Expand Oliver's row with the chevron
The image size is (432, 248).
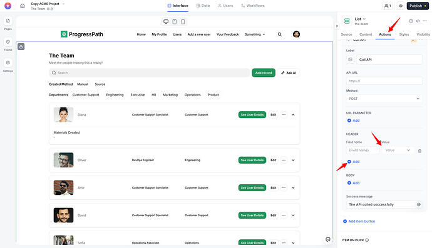point(293,161)
